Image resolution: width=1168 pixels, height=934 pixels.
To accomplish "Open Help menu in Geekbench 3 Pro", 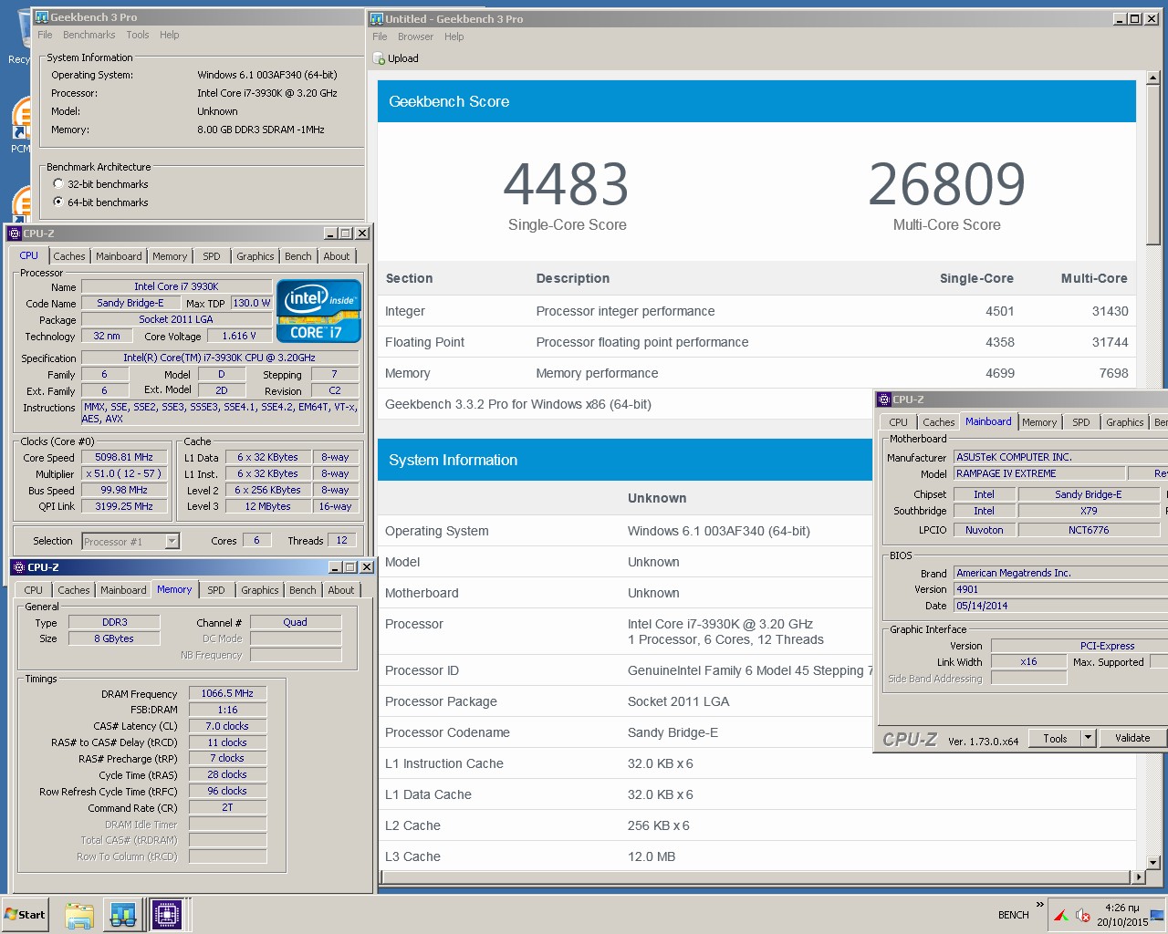I will tap(170, 35).
